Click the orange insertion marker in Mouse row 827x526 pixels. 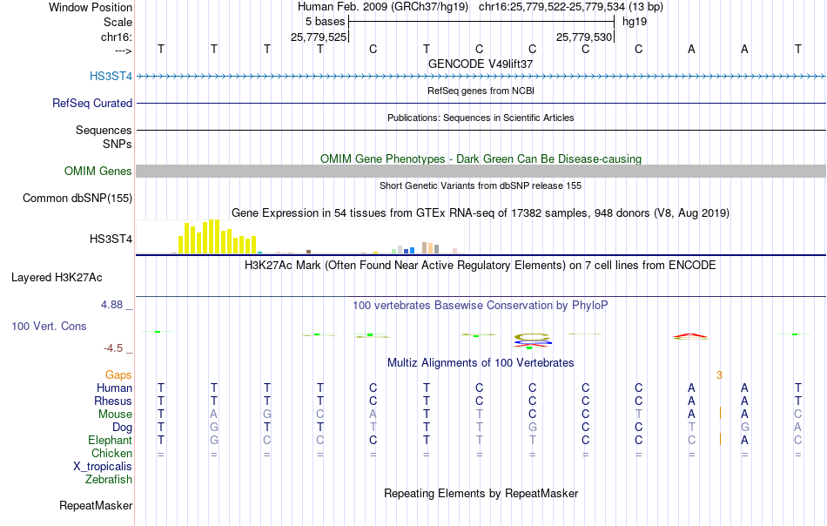pos(720,413)
